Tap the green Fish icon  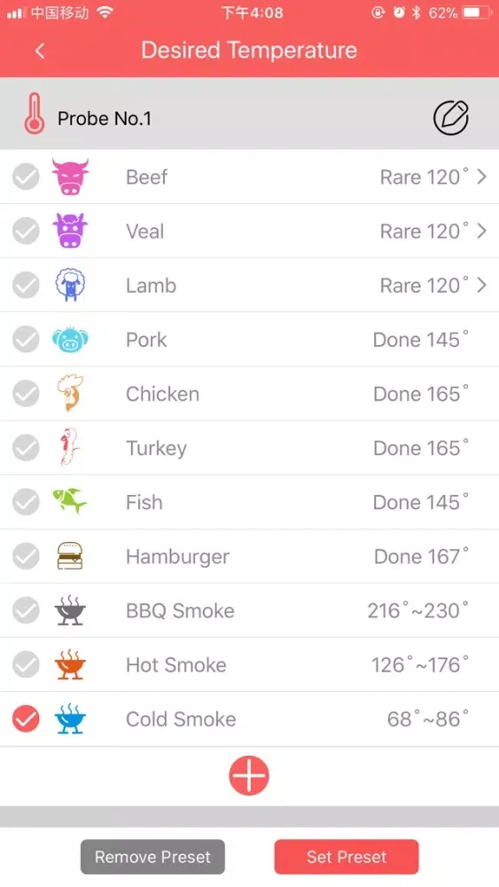pos(70,502)
